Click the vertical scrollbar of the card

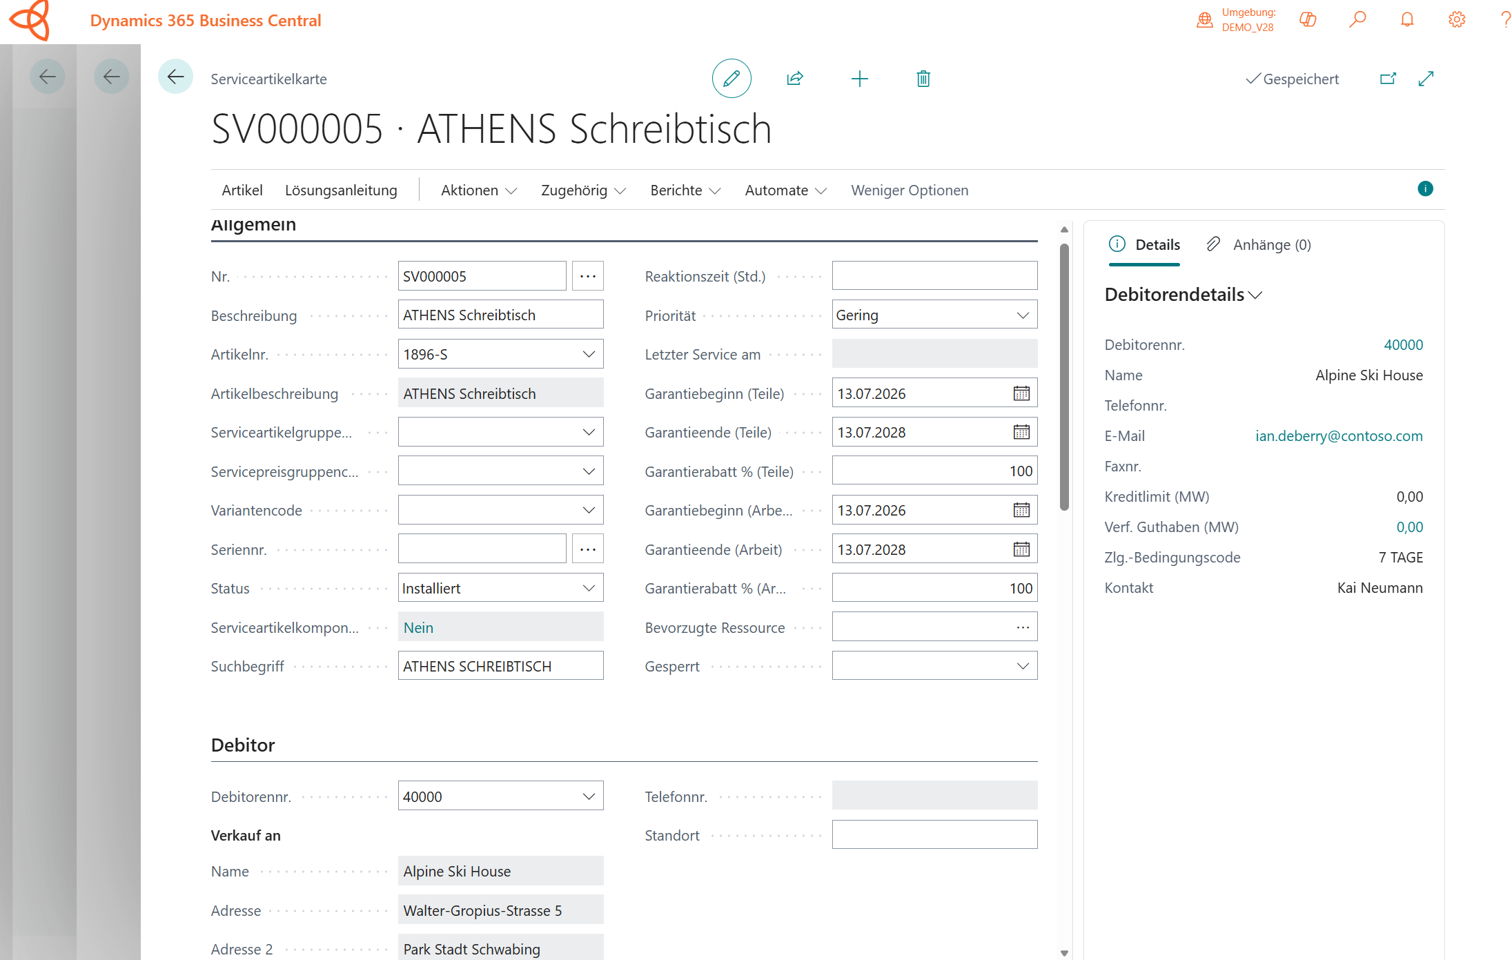(1064, 378)
